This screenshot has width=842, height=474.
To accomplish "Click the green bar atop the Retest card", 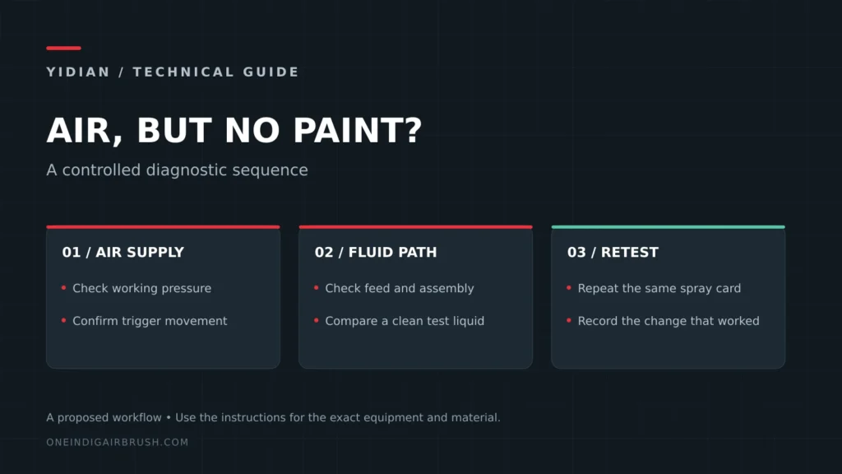I will click(668, 227).
